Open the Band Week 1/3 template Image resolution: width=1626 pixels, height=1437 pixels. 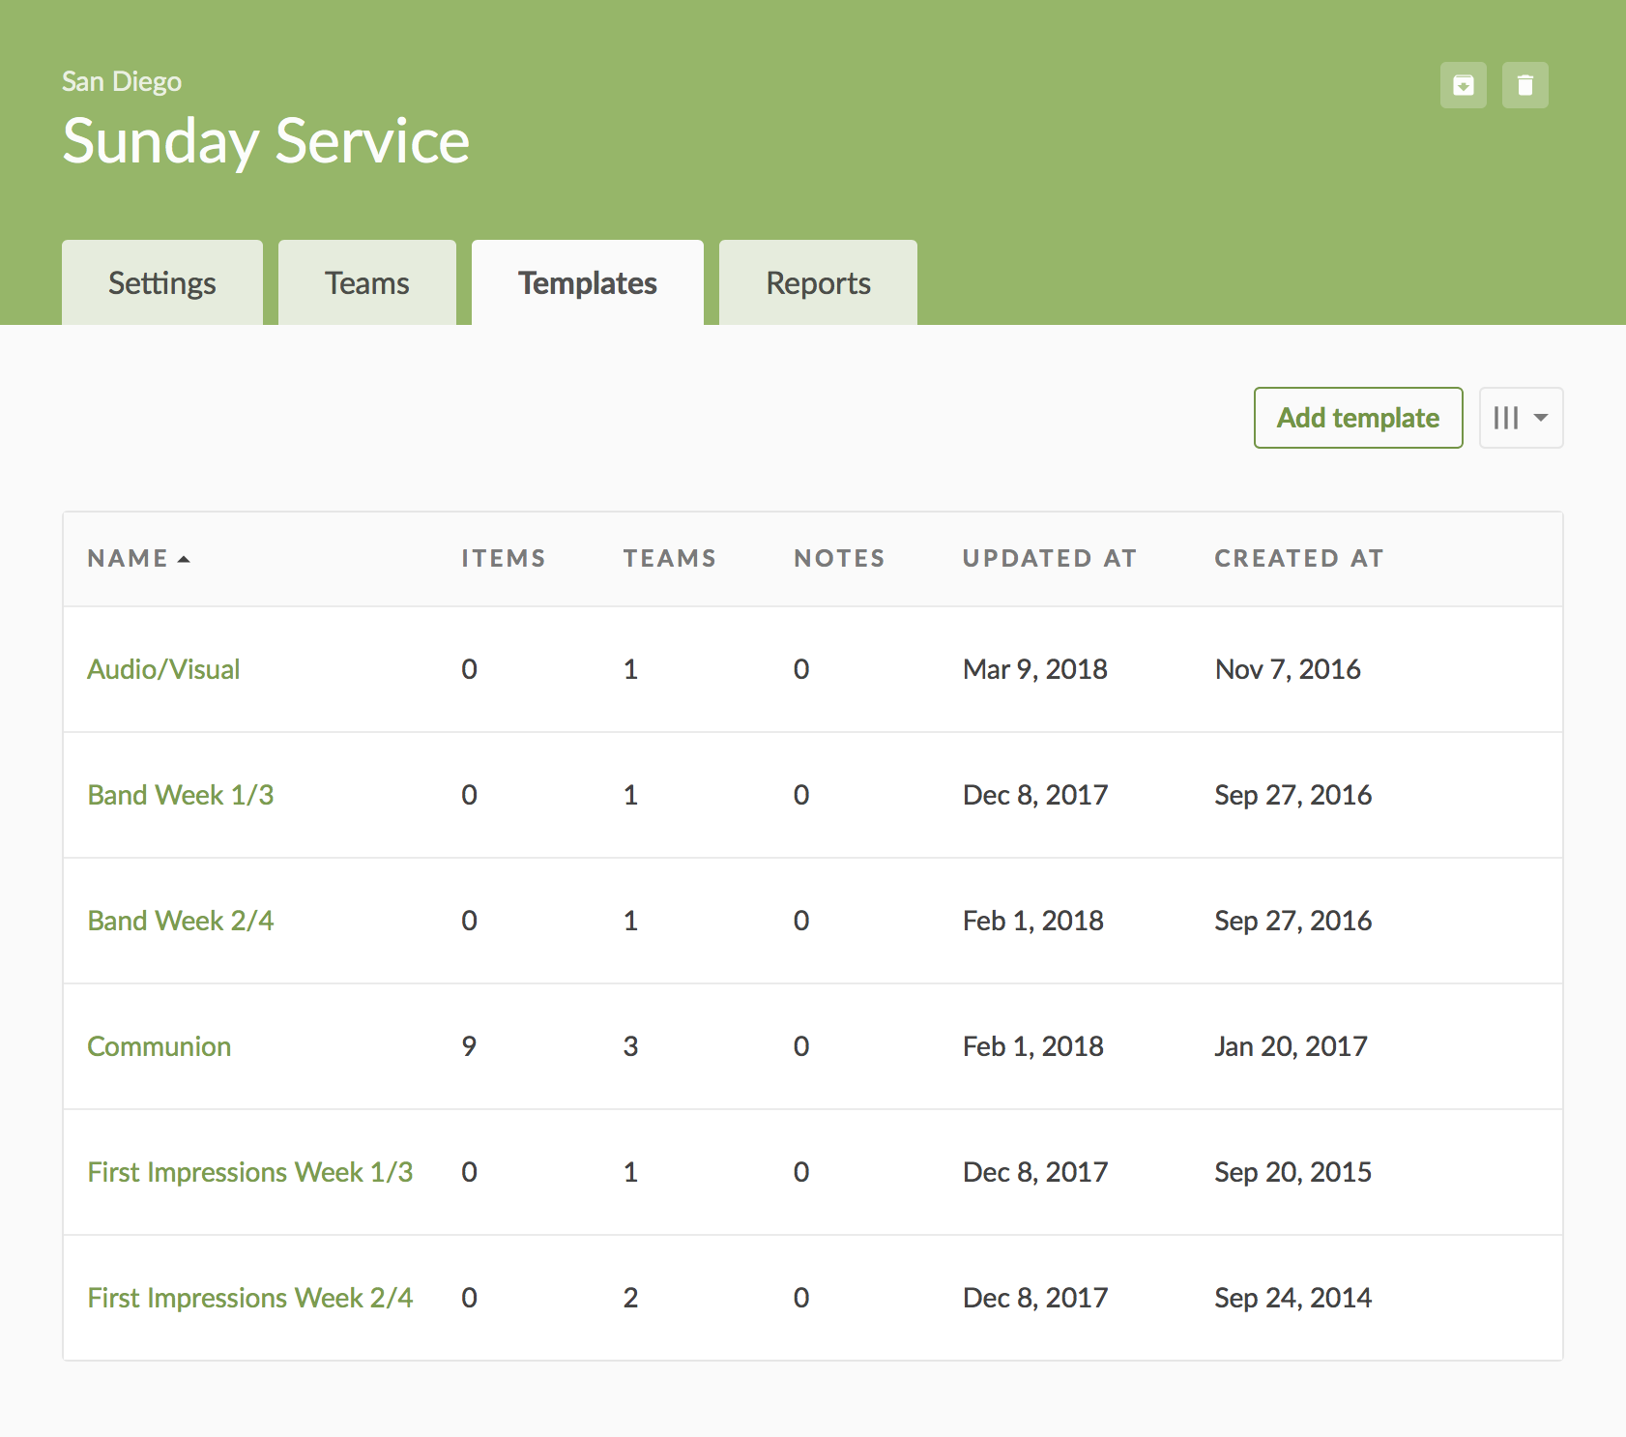pyautogui.click(x=181, y=795)
